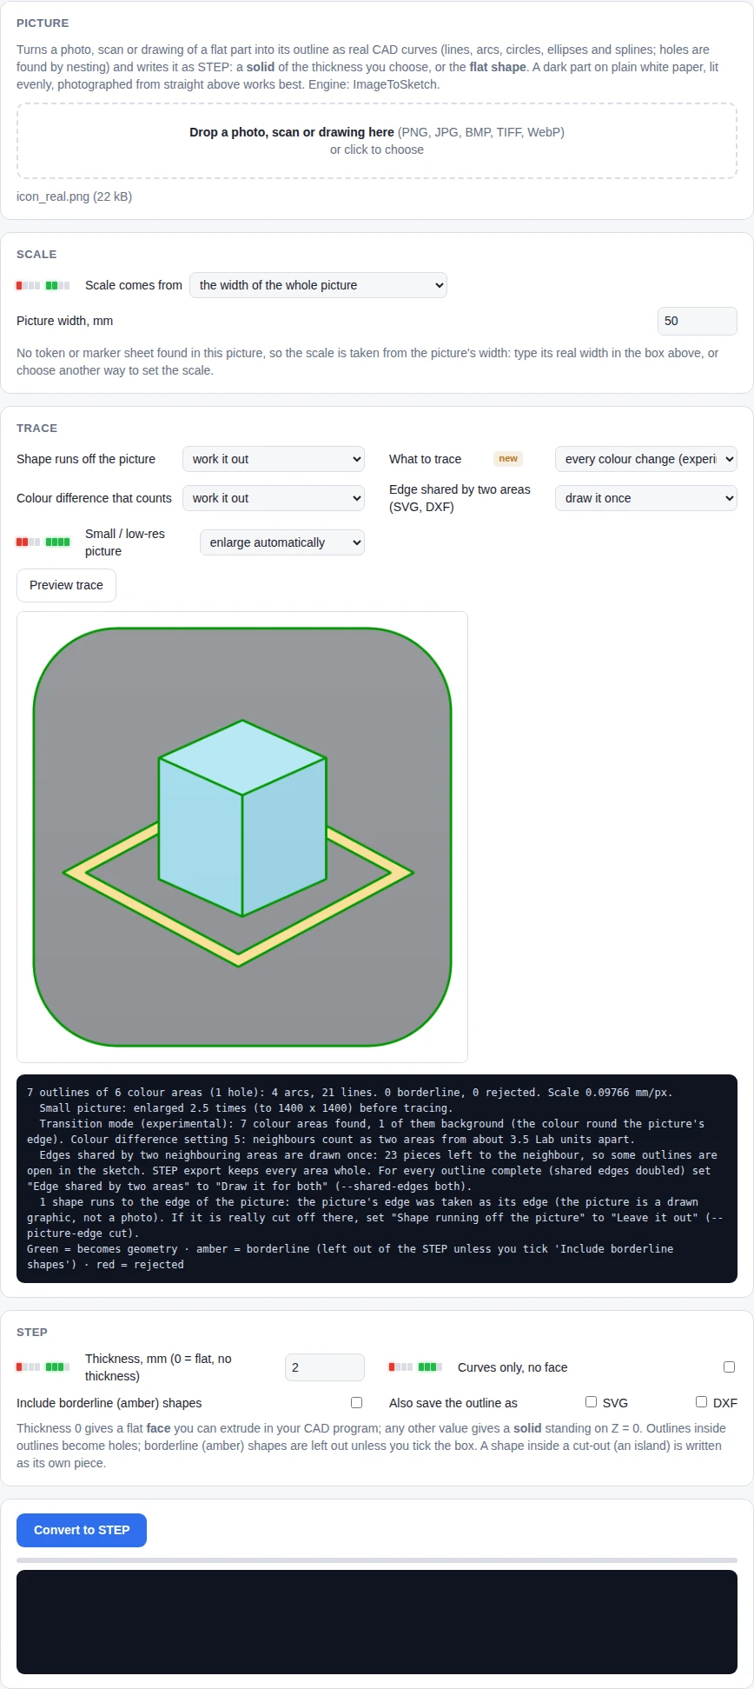Tick the DXF checkbox

coord(701,1402)
